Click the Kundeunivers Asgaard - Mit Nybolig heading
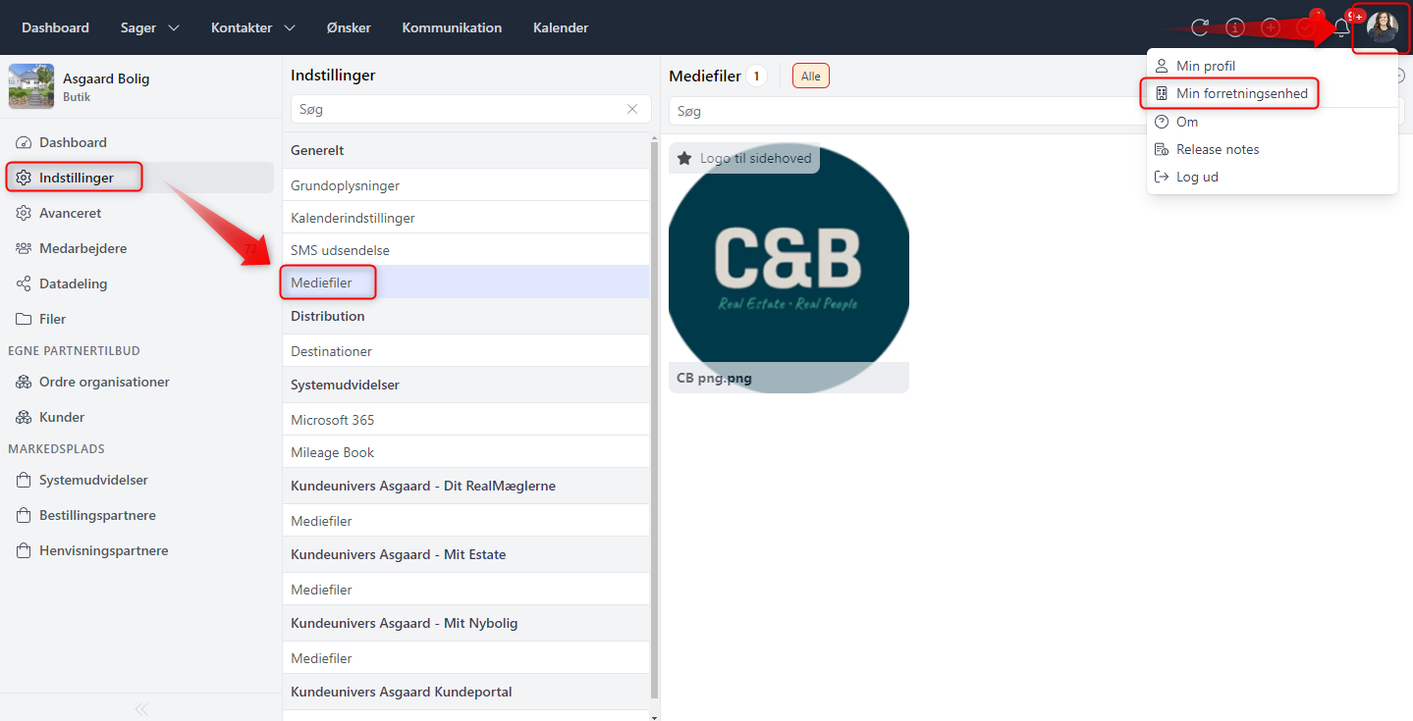The width and height of the screenshot is (1413, 721). pos(405,623)
